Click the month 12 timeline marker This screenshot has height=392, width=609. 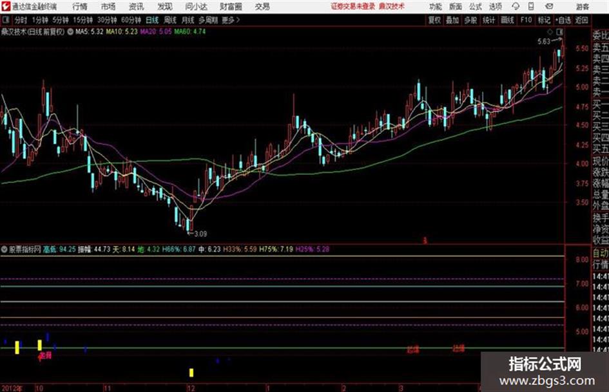point(191,387)
